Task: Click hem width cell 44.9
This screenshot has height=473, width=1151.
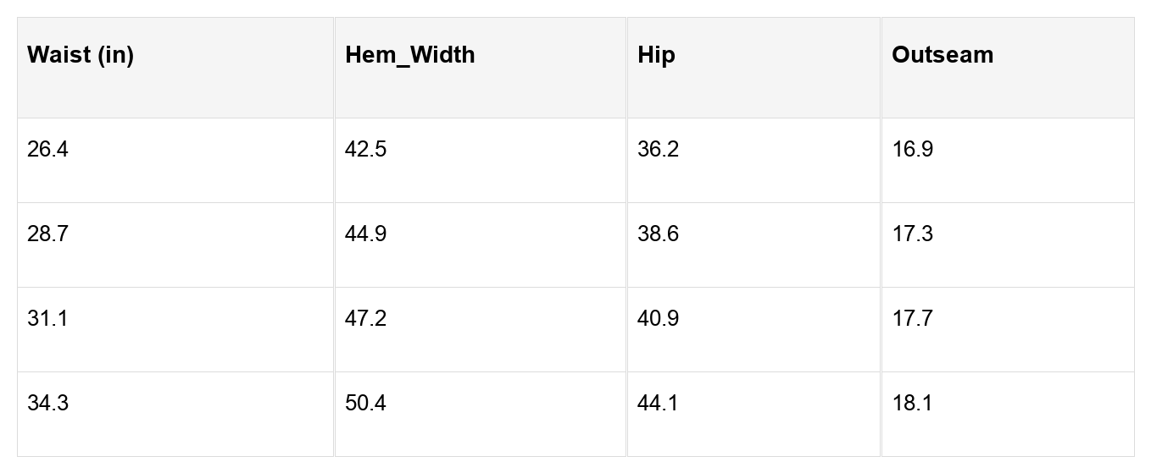Action: pos(365,234)
